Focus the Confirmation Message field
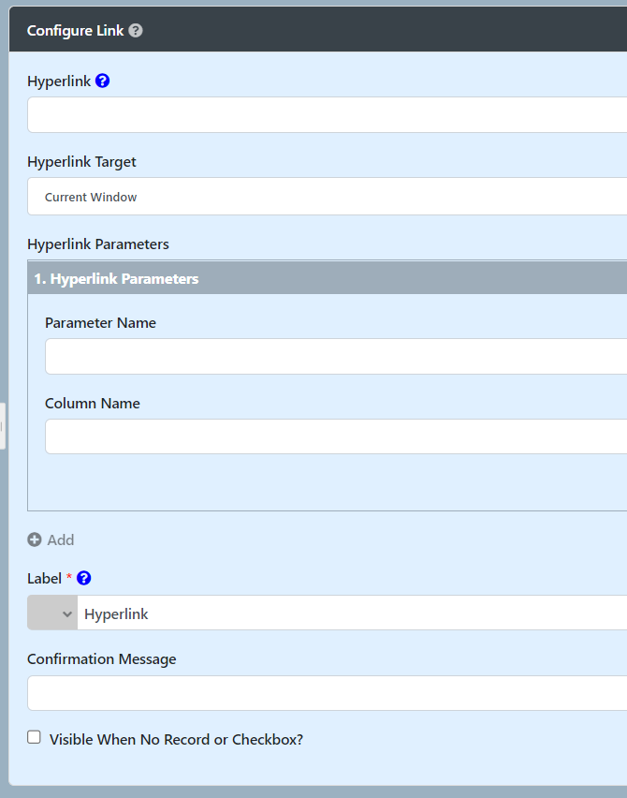This screenshot has height=798, width=627. 327,693
